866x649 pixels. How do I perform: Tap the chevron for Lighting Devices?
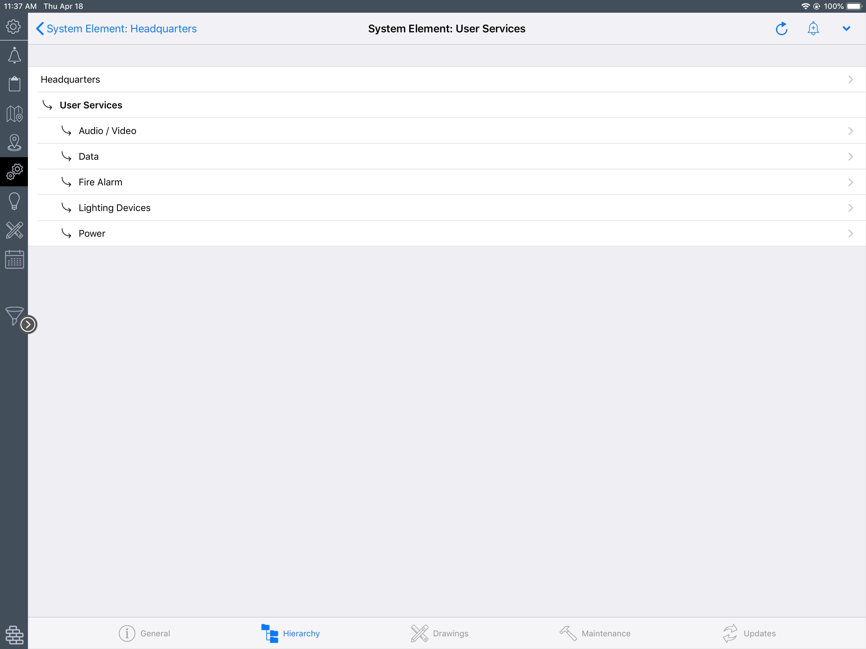point(850,208)
